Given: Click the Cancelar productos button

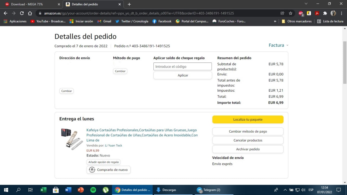Looking at the screenshot, I should tap(248, 140).
